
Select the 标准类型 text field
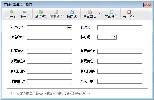[47, 28]
